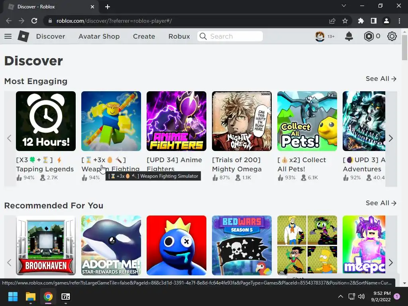Click the Tapping Legends title link

tap(45, 165)
